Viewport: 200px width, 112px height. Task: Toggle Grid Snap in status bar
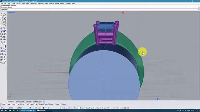pos(64,108)
